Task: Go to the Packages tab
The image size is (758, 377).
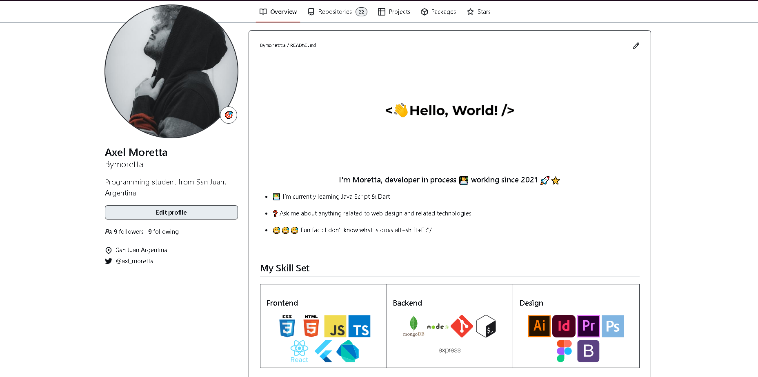Action: tap(438, 12)
